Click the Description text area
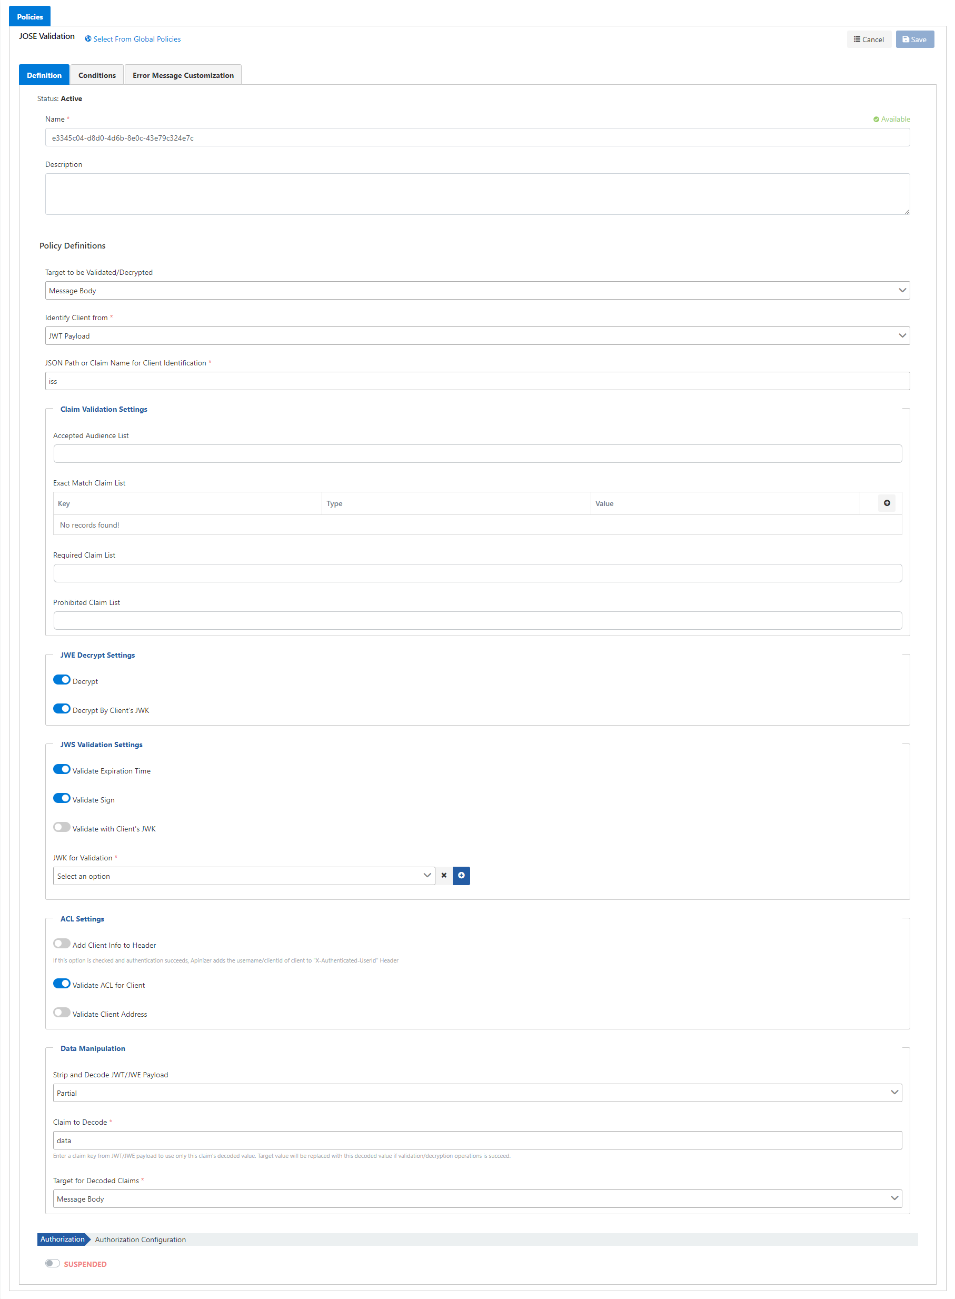The width and height of the screenshot is (955, 1299). coord(477,194)
